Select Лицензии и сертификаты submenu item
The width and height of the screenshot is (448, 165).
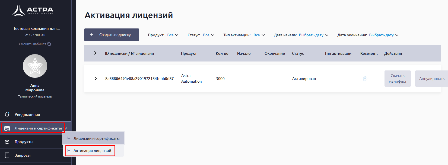click(96, 138)
